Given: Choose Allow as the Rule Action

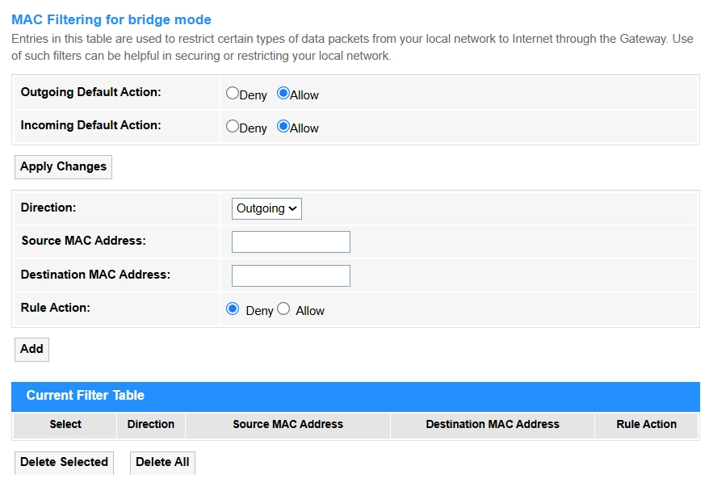Looking at the screenshot, I should (x=283, y=309).
